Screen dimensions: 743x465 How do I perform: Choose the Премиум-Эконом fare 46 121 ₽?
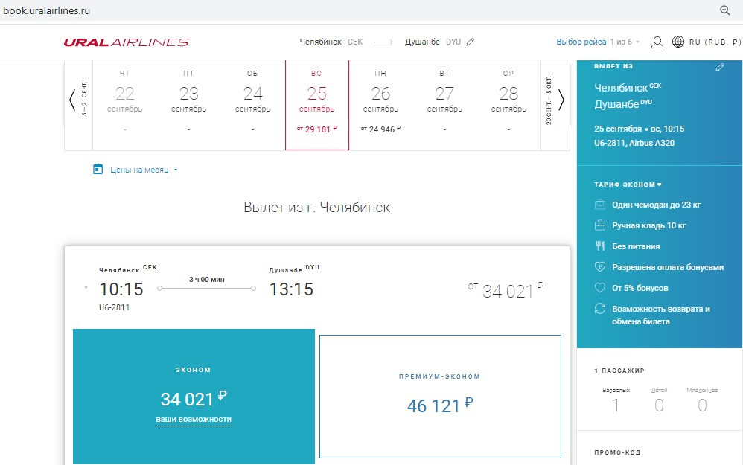click(440, 397)
